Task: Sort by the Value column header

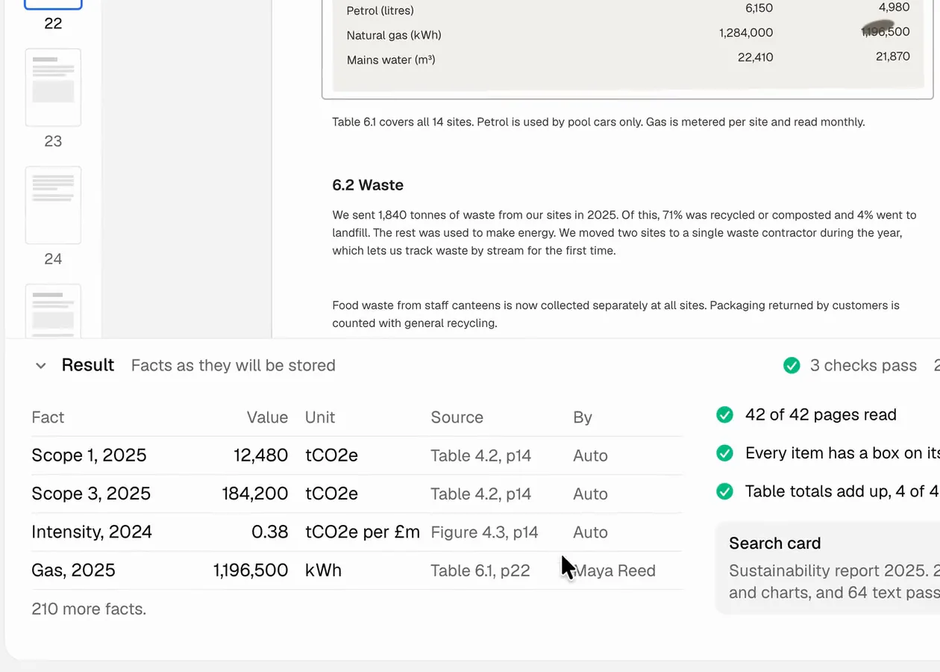Action: tap(267, 417)
